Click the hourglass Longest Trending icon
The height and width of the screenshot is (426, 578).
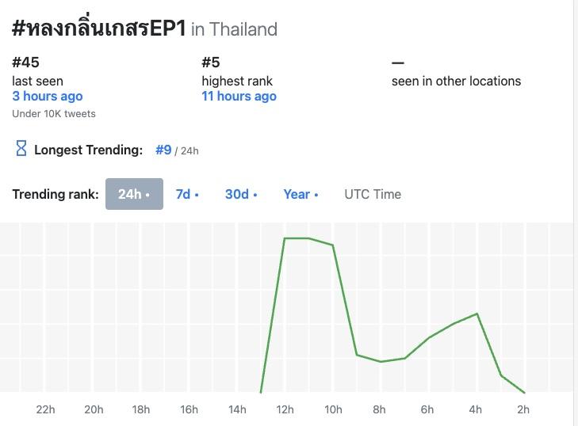click(x=21, y=149)
